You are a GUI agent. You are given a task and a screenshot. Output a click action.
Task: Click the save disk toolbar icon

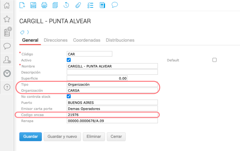click(x=33, y=5)
